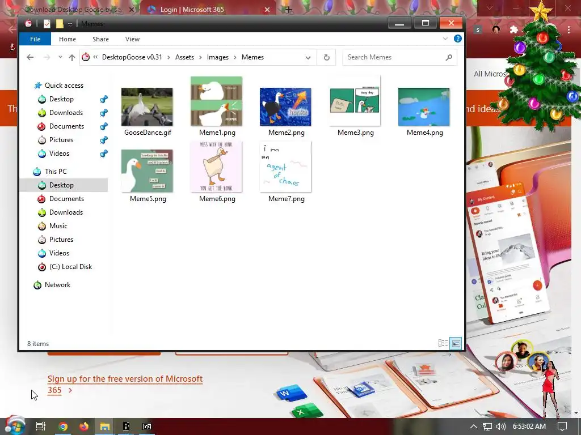Open Customize Quick Access Toolbar dropdown

(70, 24)
